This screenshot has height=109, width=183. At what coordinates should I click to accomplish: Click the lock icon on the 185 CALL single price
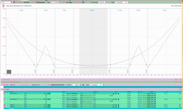[x=118, y=107]
